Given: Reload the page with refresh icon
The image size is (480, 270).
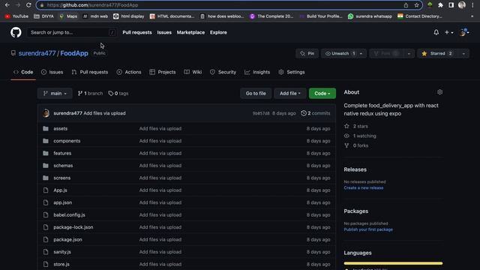Looking at the screenshot, I should [28, 5].
